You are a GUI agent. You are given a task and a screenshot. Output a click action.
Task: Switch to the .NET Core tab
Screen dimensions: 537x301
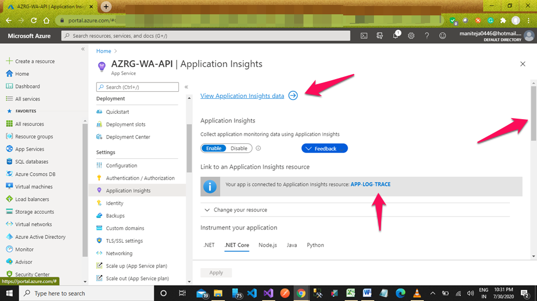pyautogui.click(x=237, y=246)
